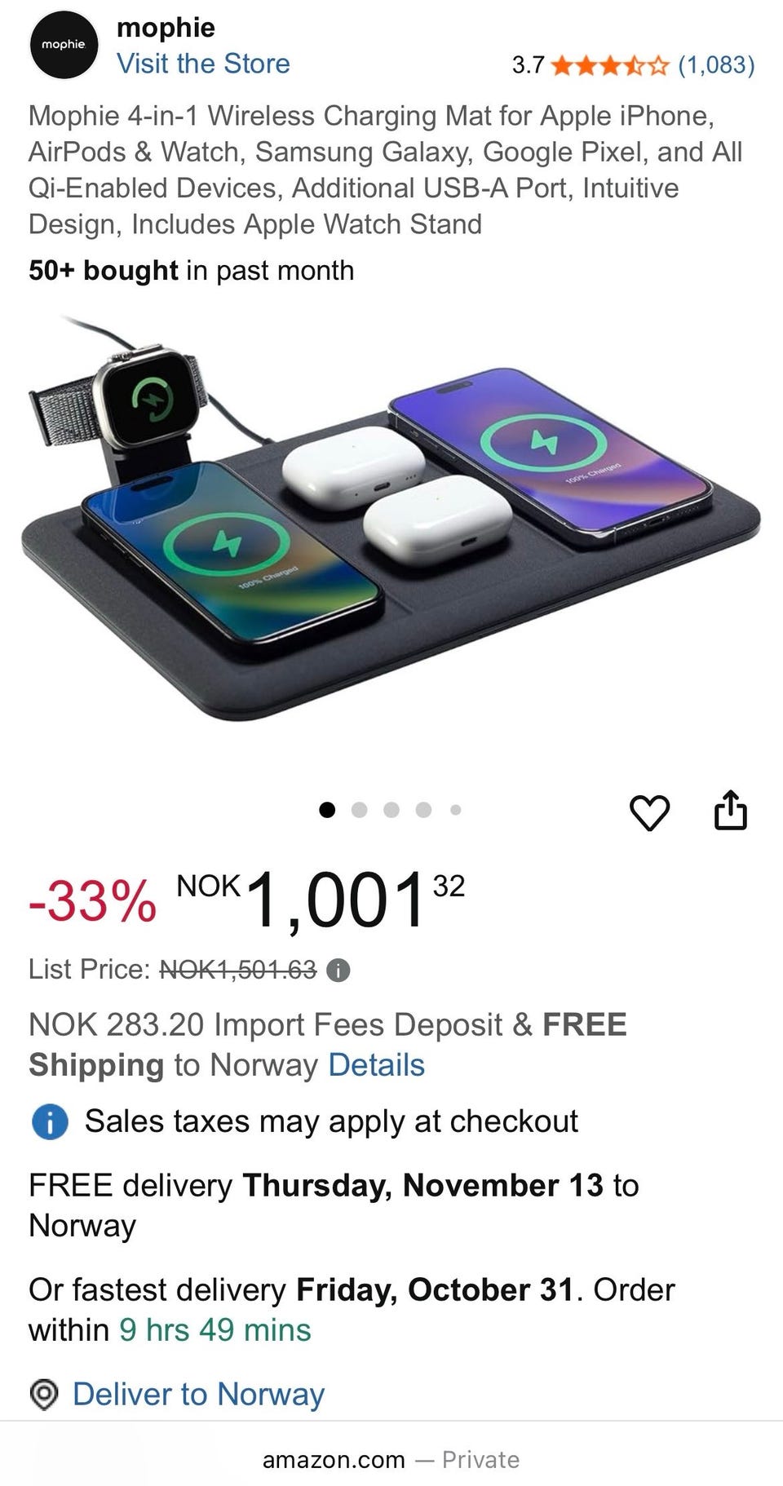
Task: Tap the main charging mat product image
Action: click(x=391, y=522)
